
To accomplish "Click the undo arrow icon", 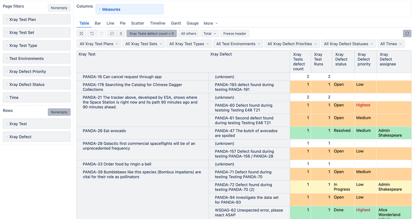I will click(92, 34).
